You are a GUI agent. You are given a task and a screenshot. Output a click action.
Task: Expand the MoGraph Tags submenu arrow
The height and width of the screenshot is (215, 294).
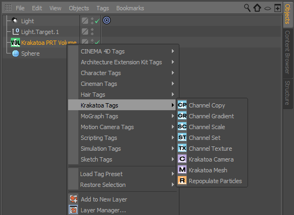click(173, 116)
